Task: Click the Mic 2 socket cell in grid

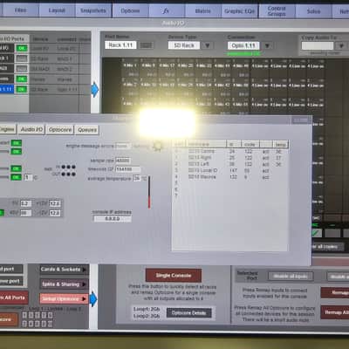Action: click(x=130, y=87)
